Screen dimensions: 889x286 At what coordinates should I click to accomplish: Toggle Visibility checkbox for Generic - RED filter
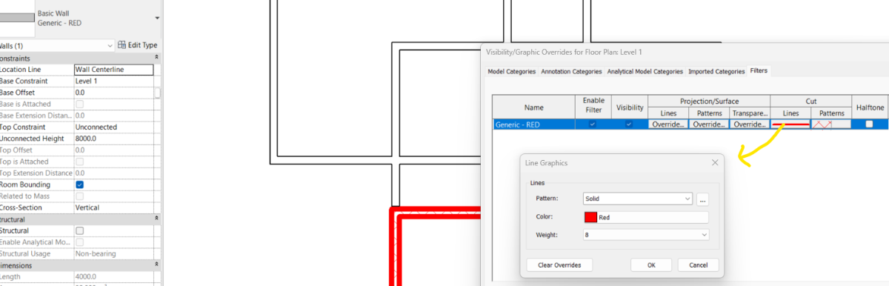point(629,124)
